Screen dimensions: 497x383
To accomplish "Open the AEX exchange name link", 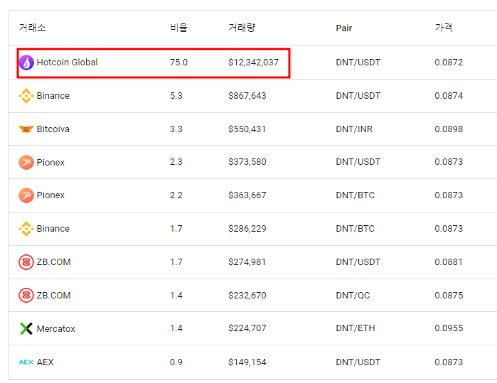I will 45,362.
